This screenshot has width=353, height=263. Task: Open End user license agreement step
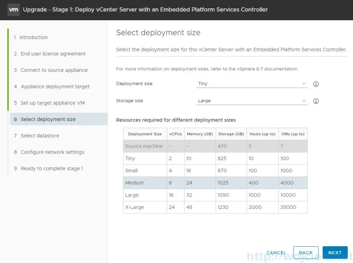[x=53, y=54]
